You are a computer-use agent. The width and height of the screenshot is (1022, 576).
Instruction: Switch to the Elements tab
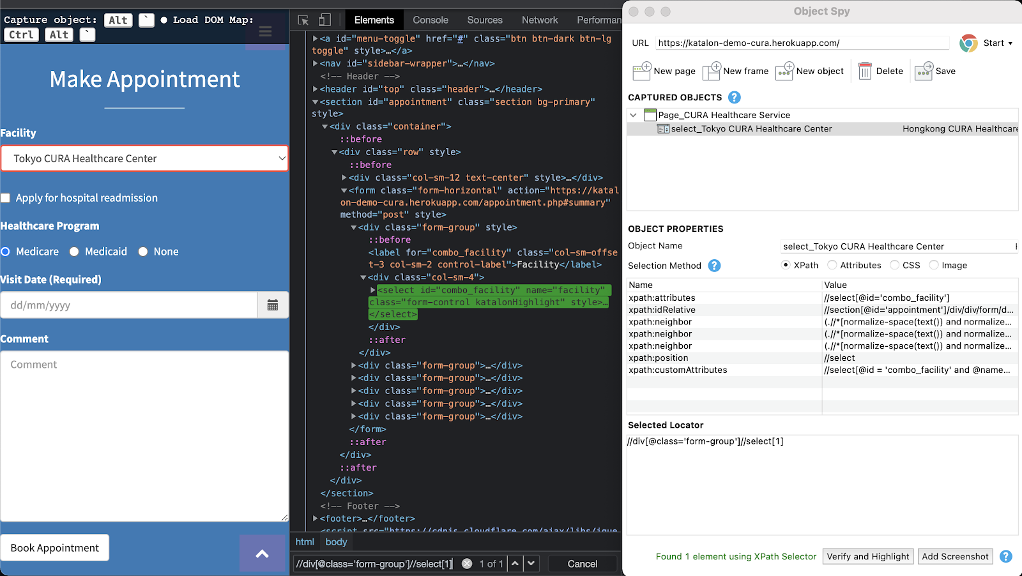point(374,20)
